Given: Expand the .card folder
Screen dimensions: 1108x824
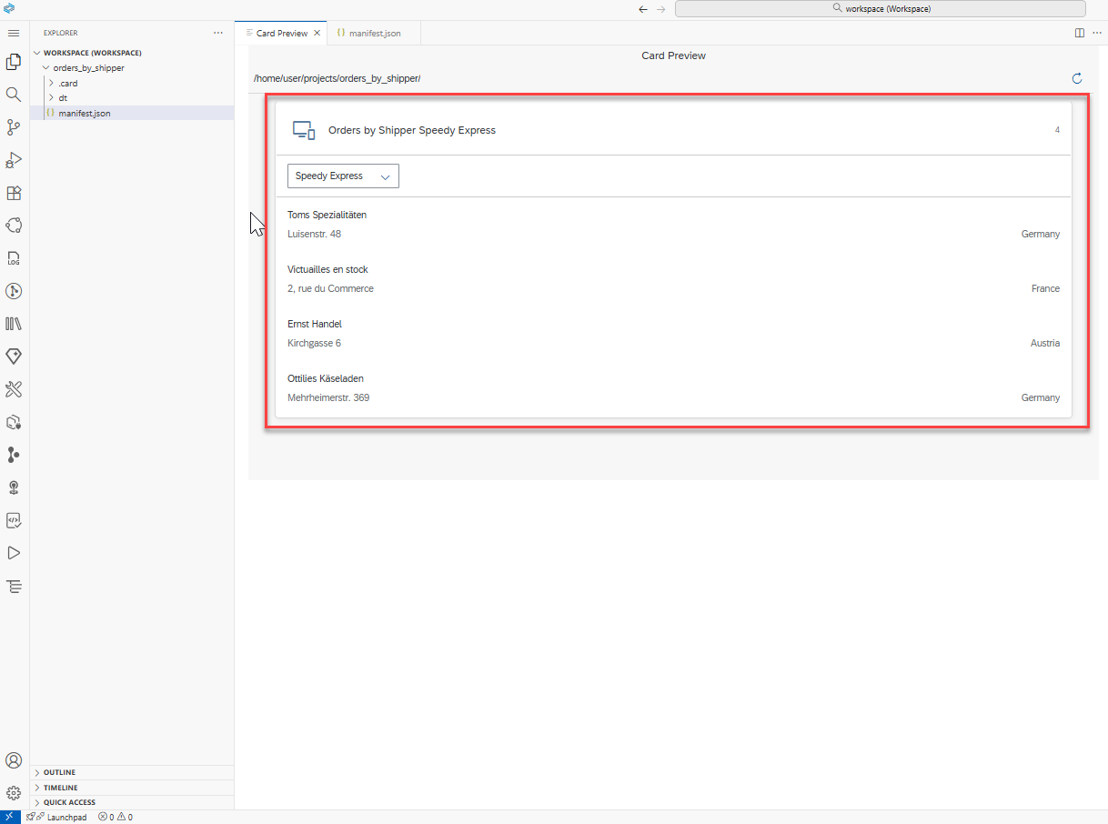Looking at the screenshot, I should click(x=132, y=83).
